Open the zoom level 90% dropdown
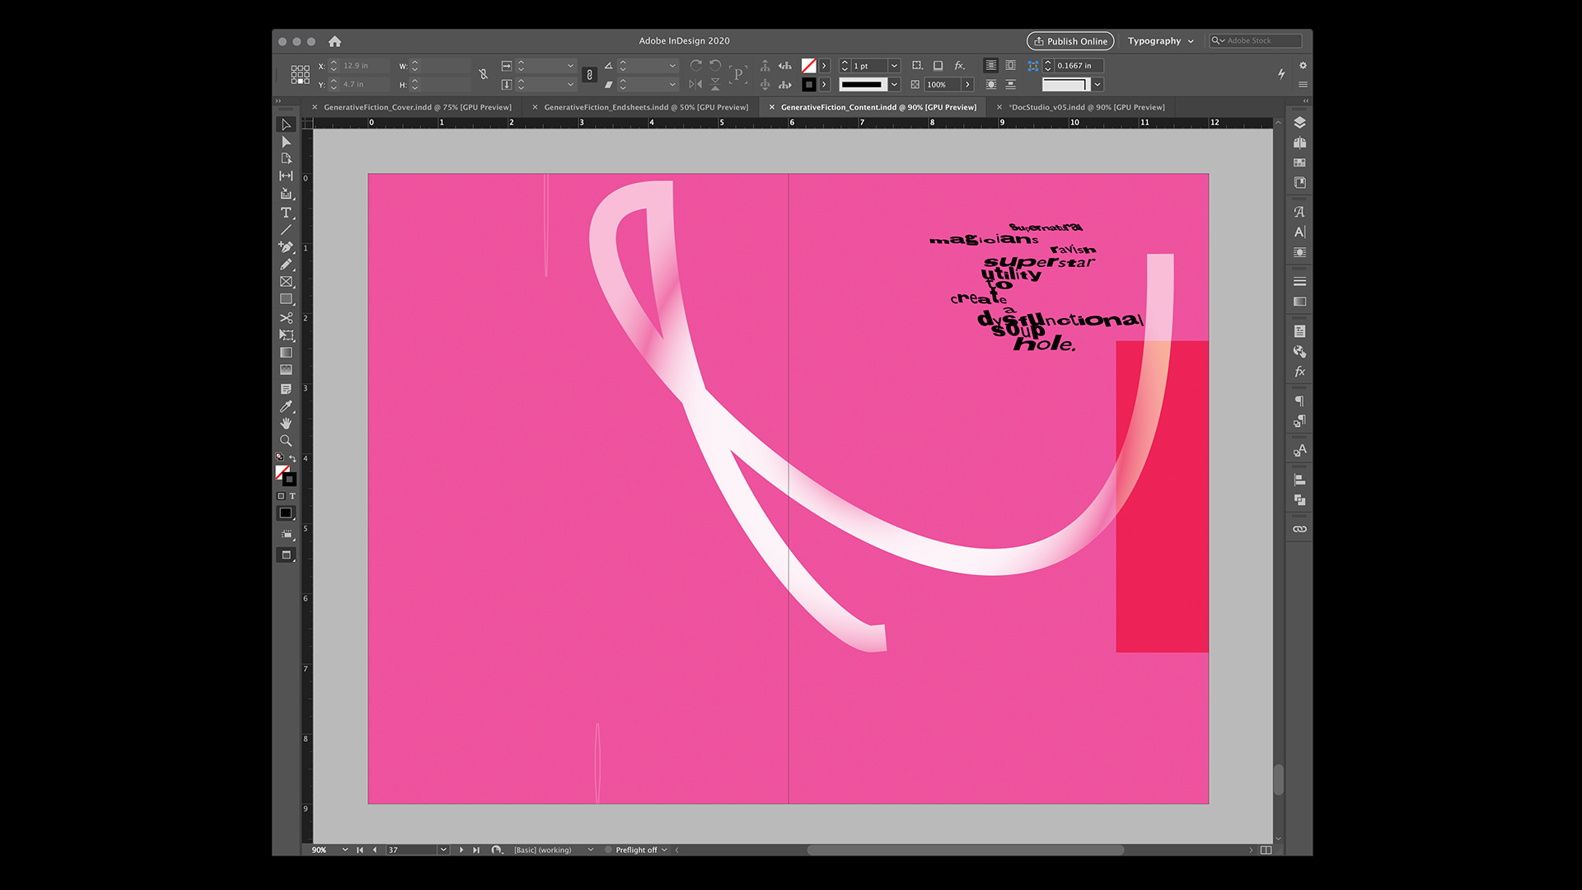Viewport: 1582px width, 890px height. pyautogui.click(x=344, y=850)
